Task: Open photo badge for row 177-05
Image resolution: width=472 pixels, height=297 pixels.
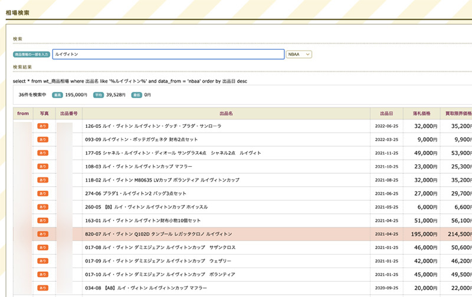Action: [x=42, y=153]
